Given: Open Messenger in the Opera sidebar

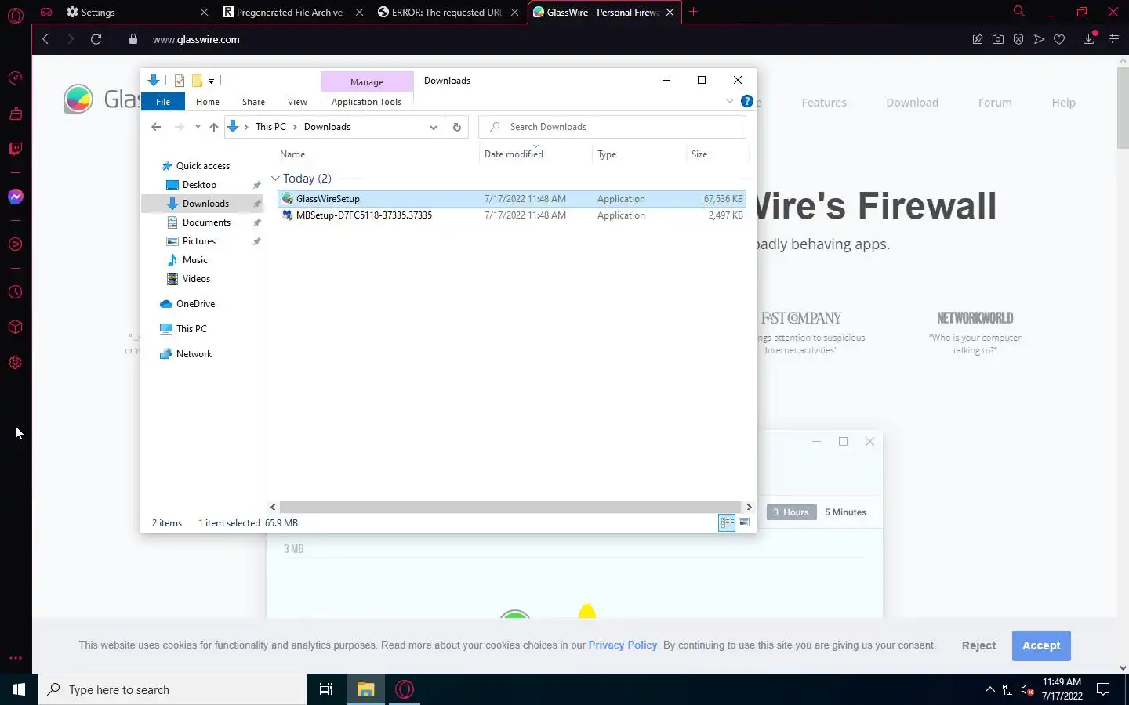Looking at the screenshot, I should point(16,197).
